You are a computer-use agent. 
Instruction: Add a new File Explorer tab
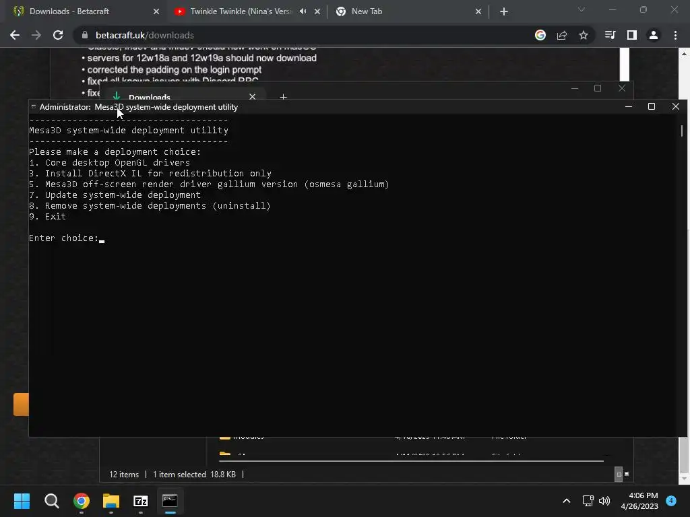(284, 96)
